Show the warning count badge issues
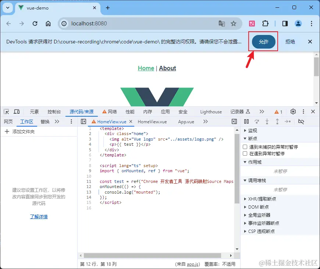 (278, 112)
